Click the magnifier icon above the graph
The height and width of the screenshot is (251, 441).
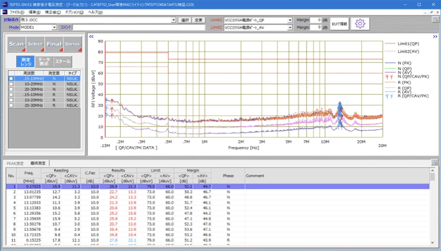point(436,20)
